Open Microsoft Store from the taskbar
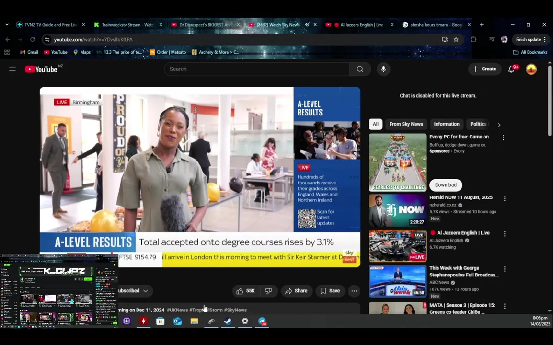Screen dimensions: 553x345 [160, 321]
